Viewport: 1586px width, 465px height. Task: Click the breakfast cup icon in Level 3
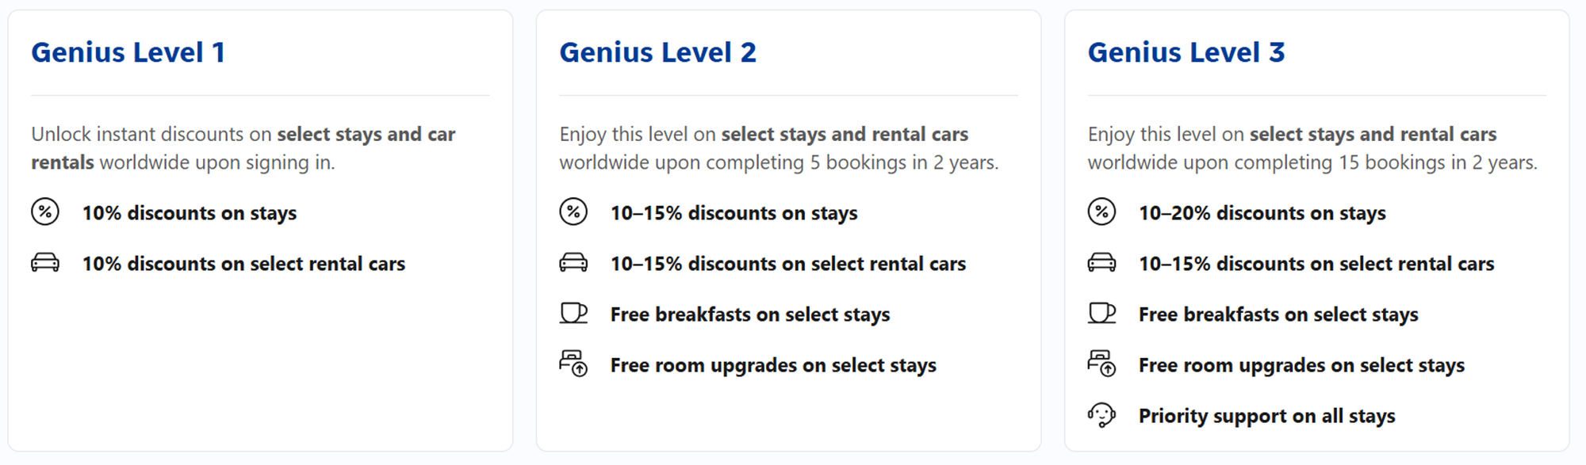pyautogui.click(x=1101, y=314)
